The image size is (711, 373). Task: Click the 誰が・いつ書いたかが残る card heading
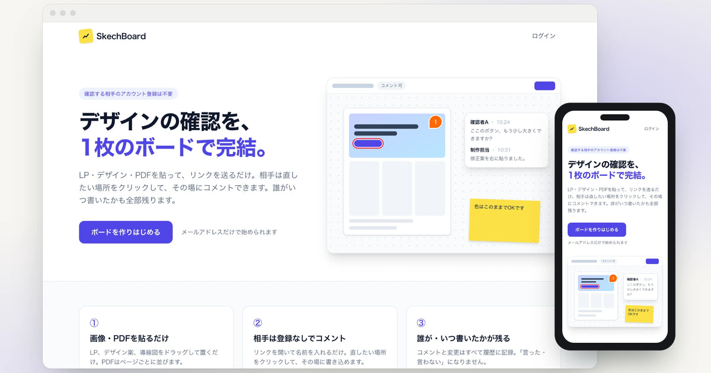click(463, 338)
